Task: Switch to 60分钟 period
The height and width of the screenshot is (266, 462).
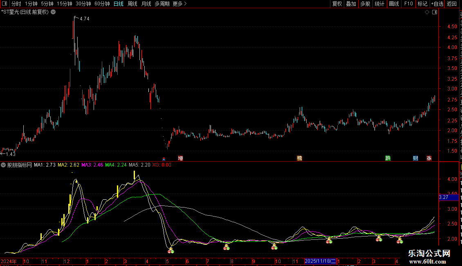Action: click(102, 4)
